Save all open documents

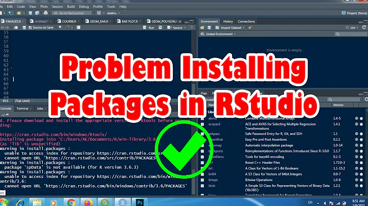pyautogui.click(x=37, y=13)
